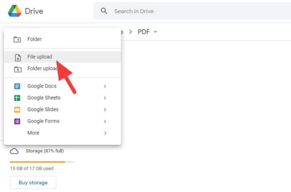Click the Google Forms icon

tap(17, 121)
